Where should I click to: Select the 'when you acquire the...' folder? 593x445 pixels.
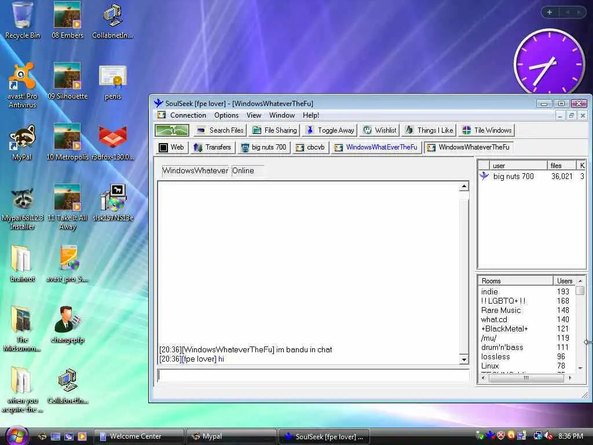(23, 390)
